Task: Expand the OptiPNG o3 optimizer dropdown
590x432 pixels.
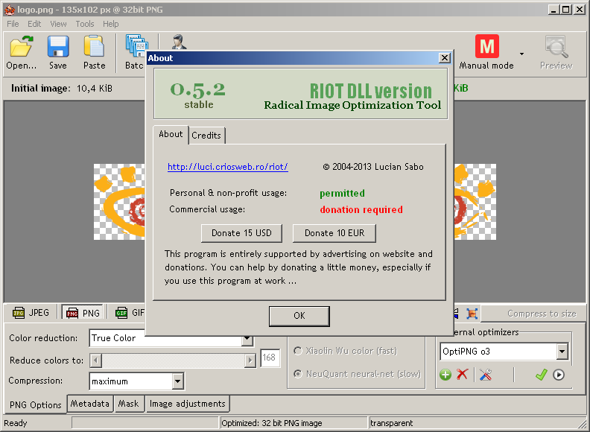Action: click(562, 352)
